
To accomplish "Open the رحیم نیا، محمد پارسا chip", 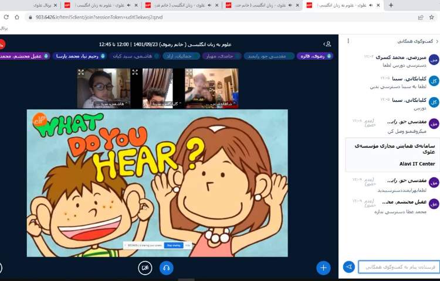I will pos(79,56).
